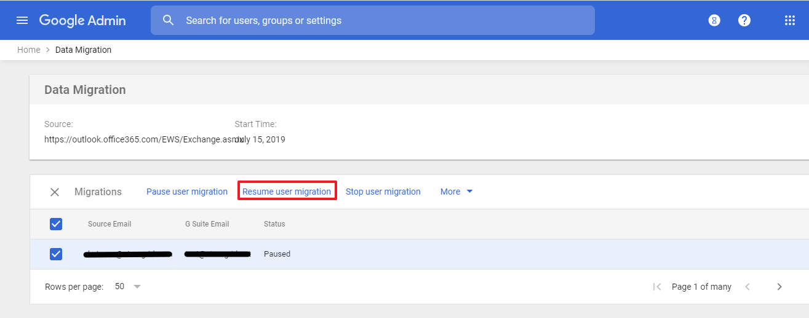Go to previous page arrow
This screenshot has width=809, height=318.
[747, 287]
